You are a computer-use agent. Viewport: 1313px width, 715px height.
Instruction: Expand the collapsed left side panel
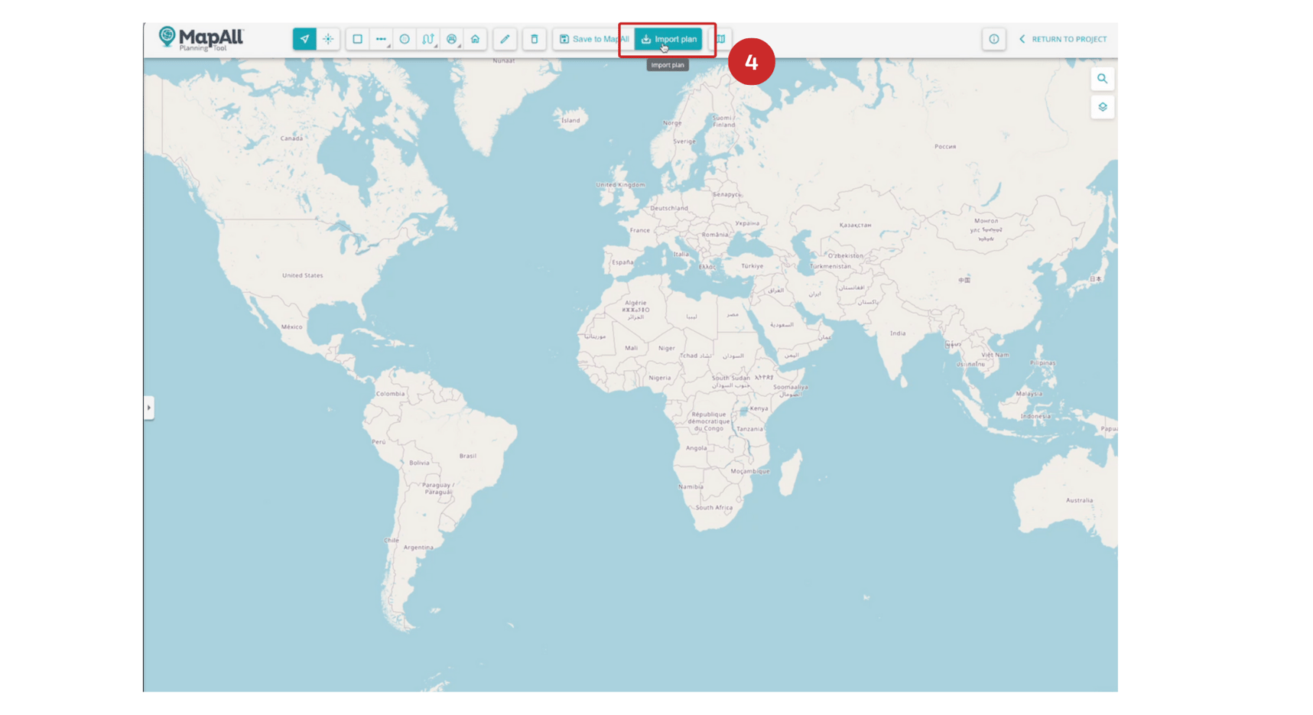coord(149,408)
